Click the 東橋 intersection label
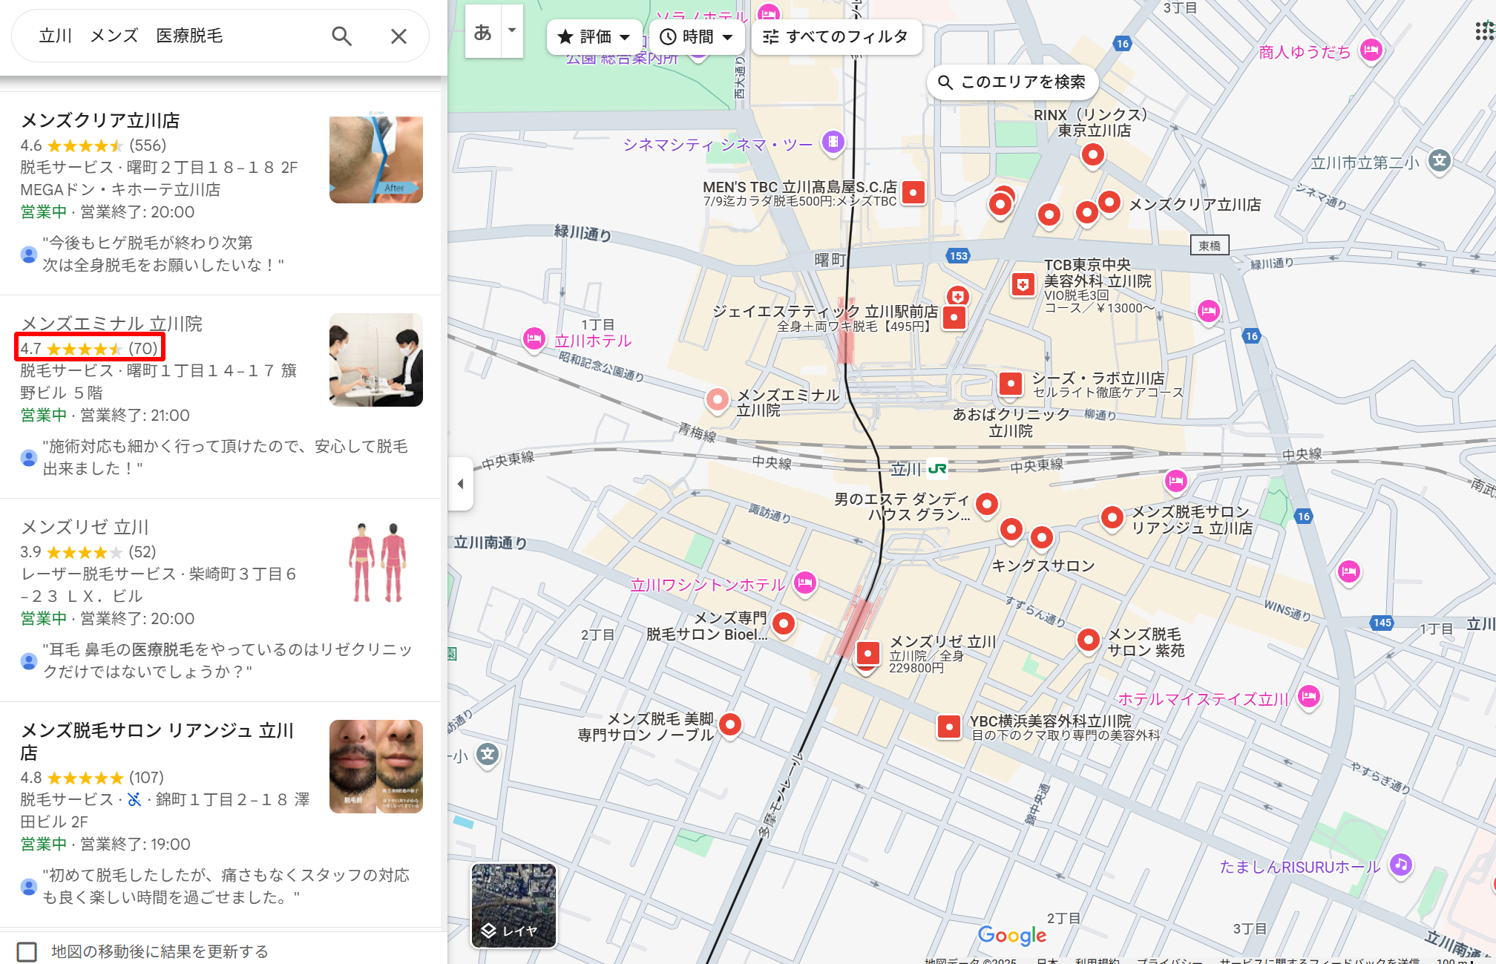This screenshot has width=1496, height=964. click(1210, 246)
